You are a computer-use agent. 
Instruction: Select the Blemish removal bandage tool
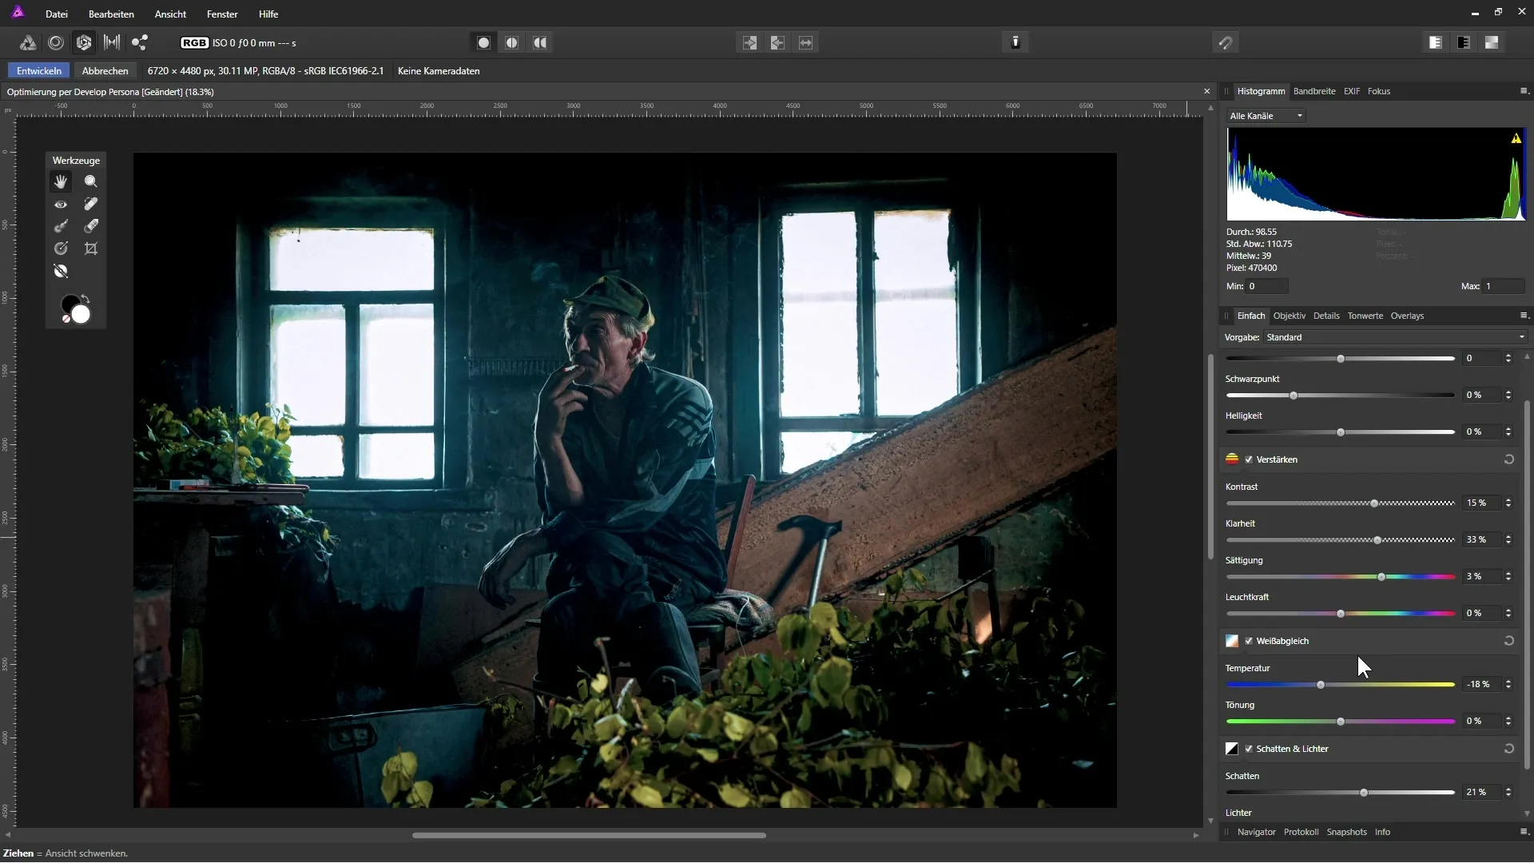point(91,205)
